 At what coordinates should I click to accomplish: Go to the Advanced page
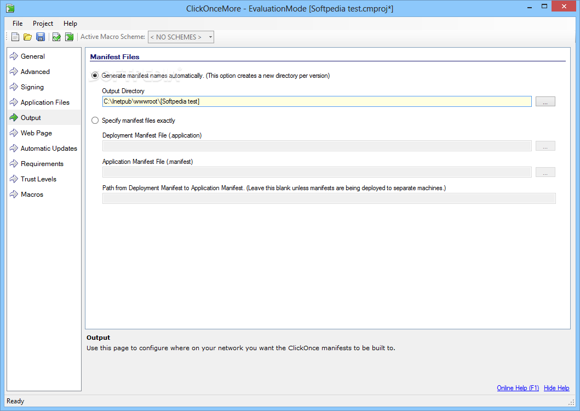click(x=35, y=71)
